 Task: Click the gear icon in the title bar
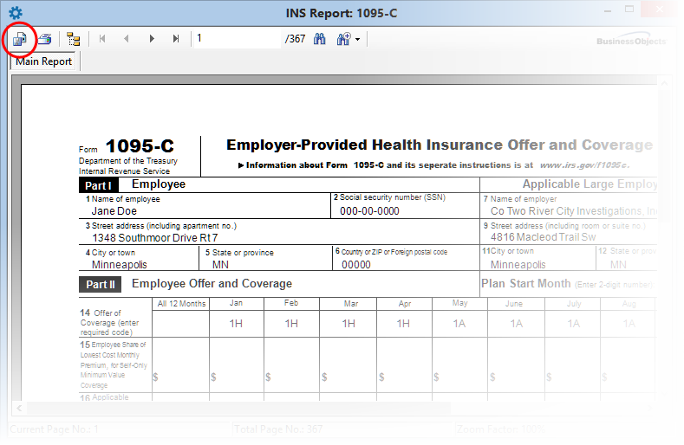[x=16, y=13]
